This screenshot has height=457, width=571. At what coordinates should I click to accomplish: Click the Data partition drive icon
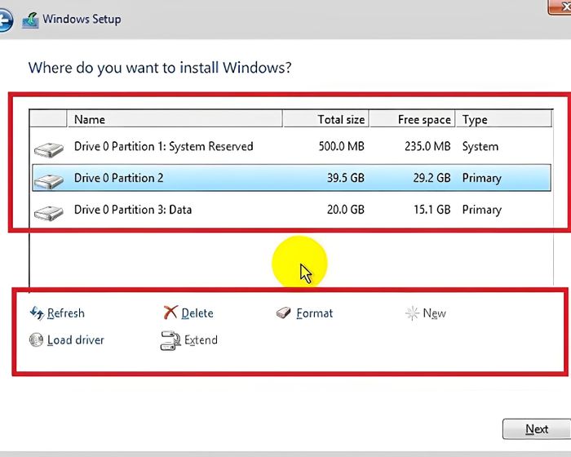click(x=49, y=213)
